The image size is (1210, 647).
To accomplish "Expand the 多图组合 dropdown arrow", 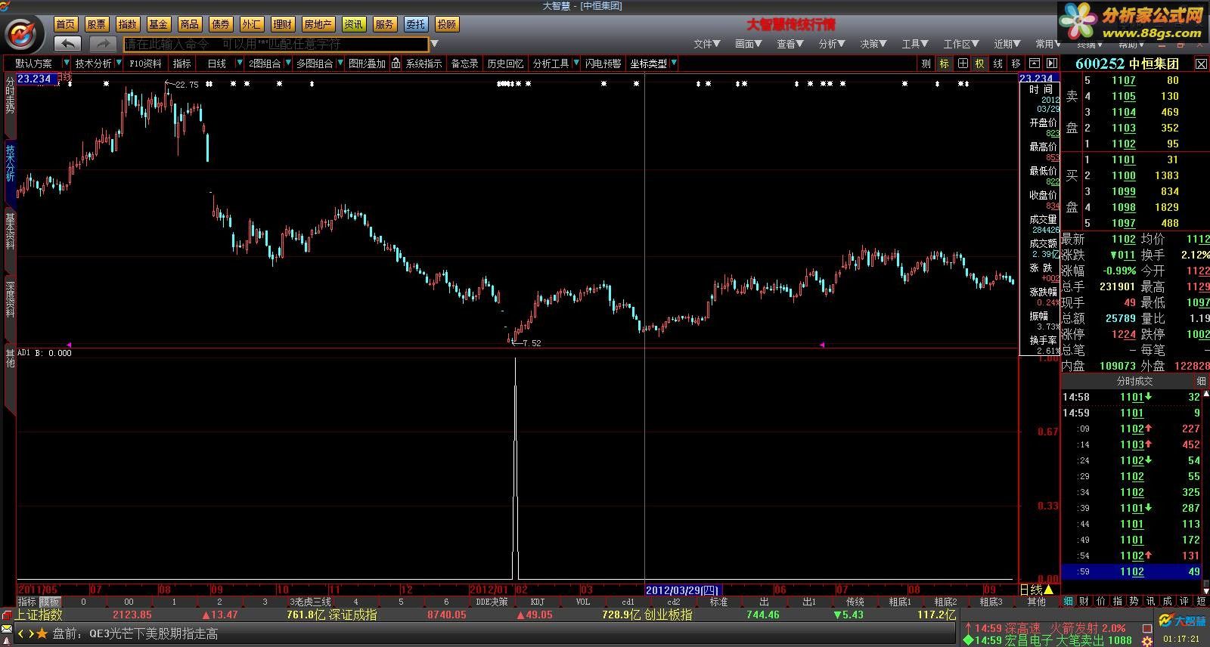I will [x=340, y=63].
